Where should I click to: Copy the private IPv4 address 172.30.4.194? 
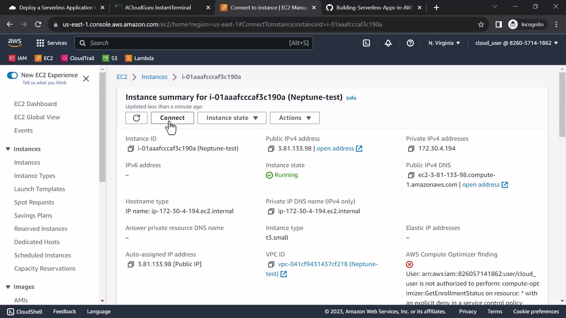click(x=411, y=149)
